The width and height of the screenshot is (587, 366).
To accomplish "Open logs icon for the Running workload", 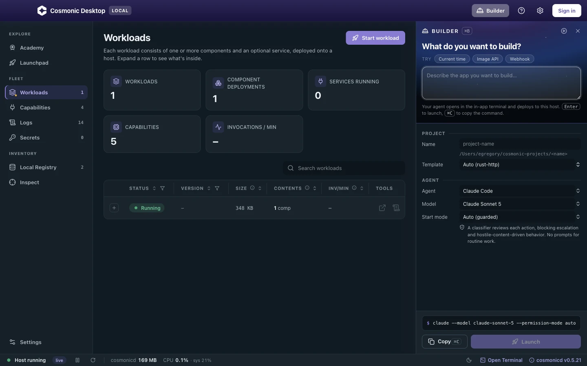I will pyautogui.click(x=396, y=208).
